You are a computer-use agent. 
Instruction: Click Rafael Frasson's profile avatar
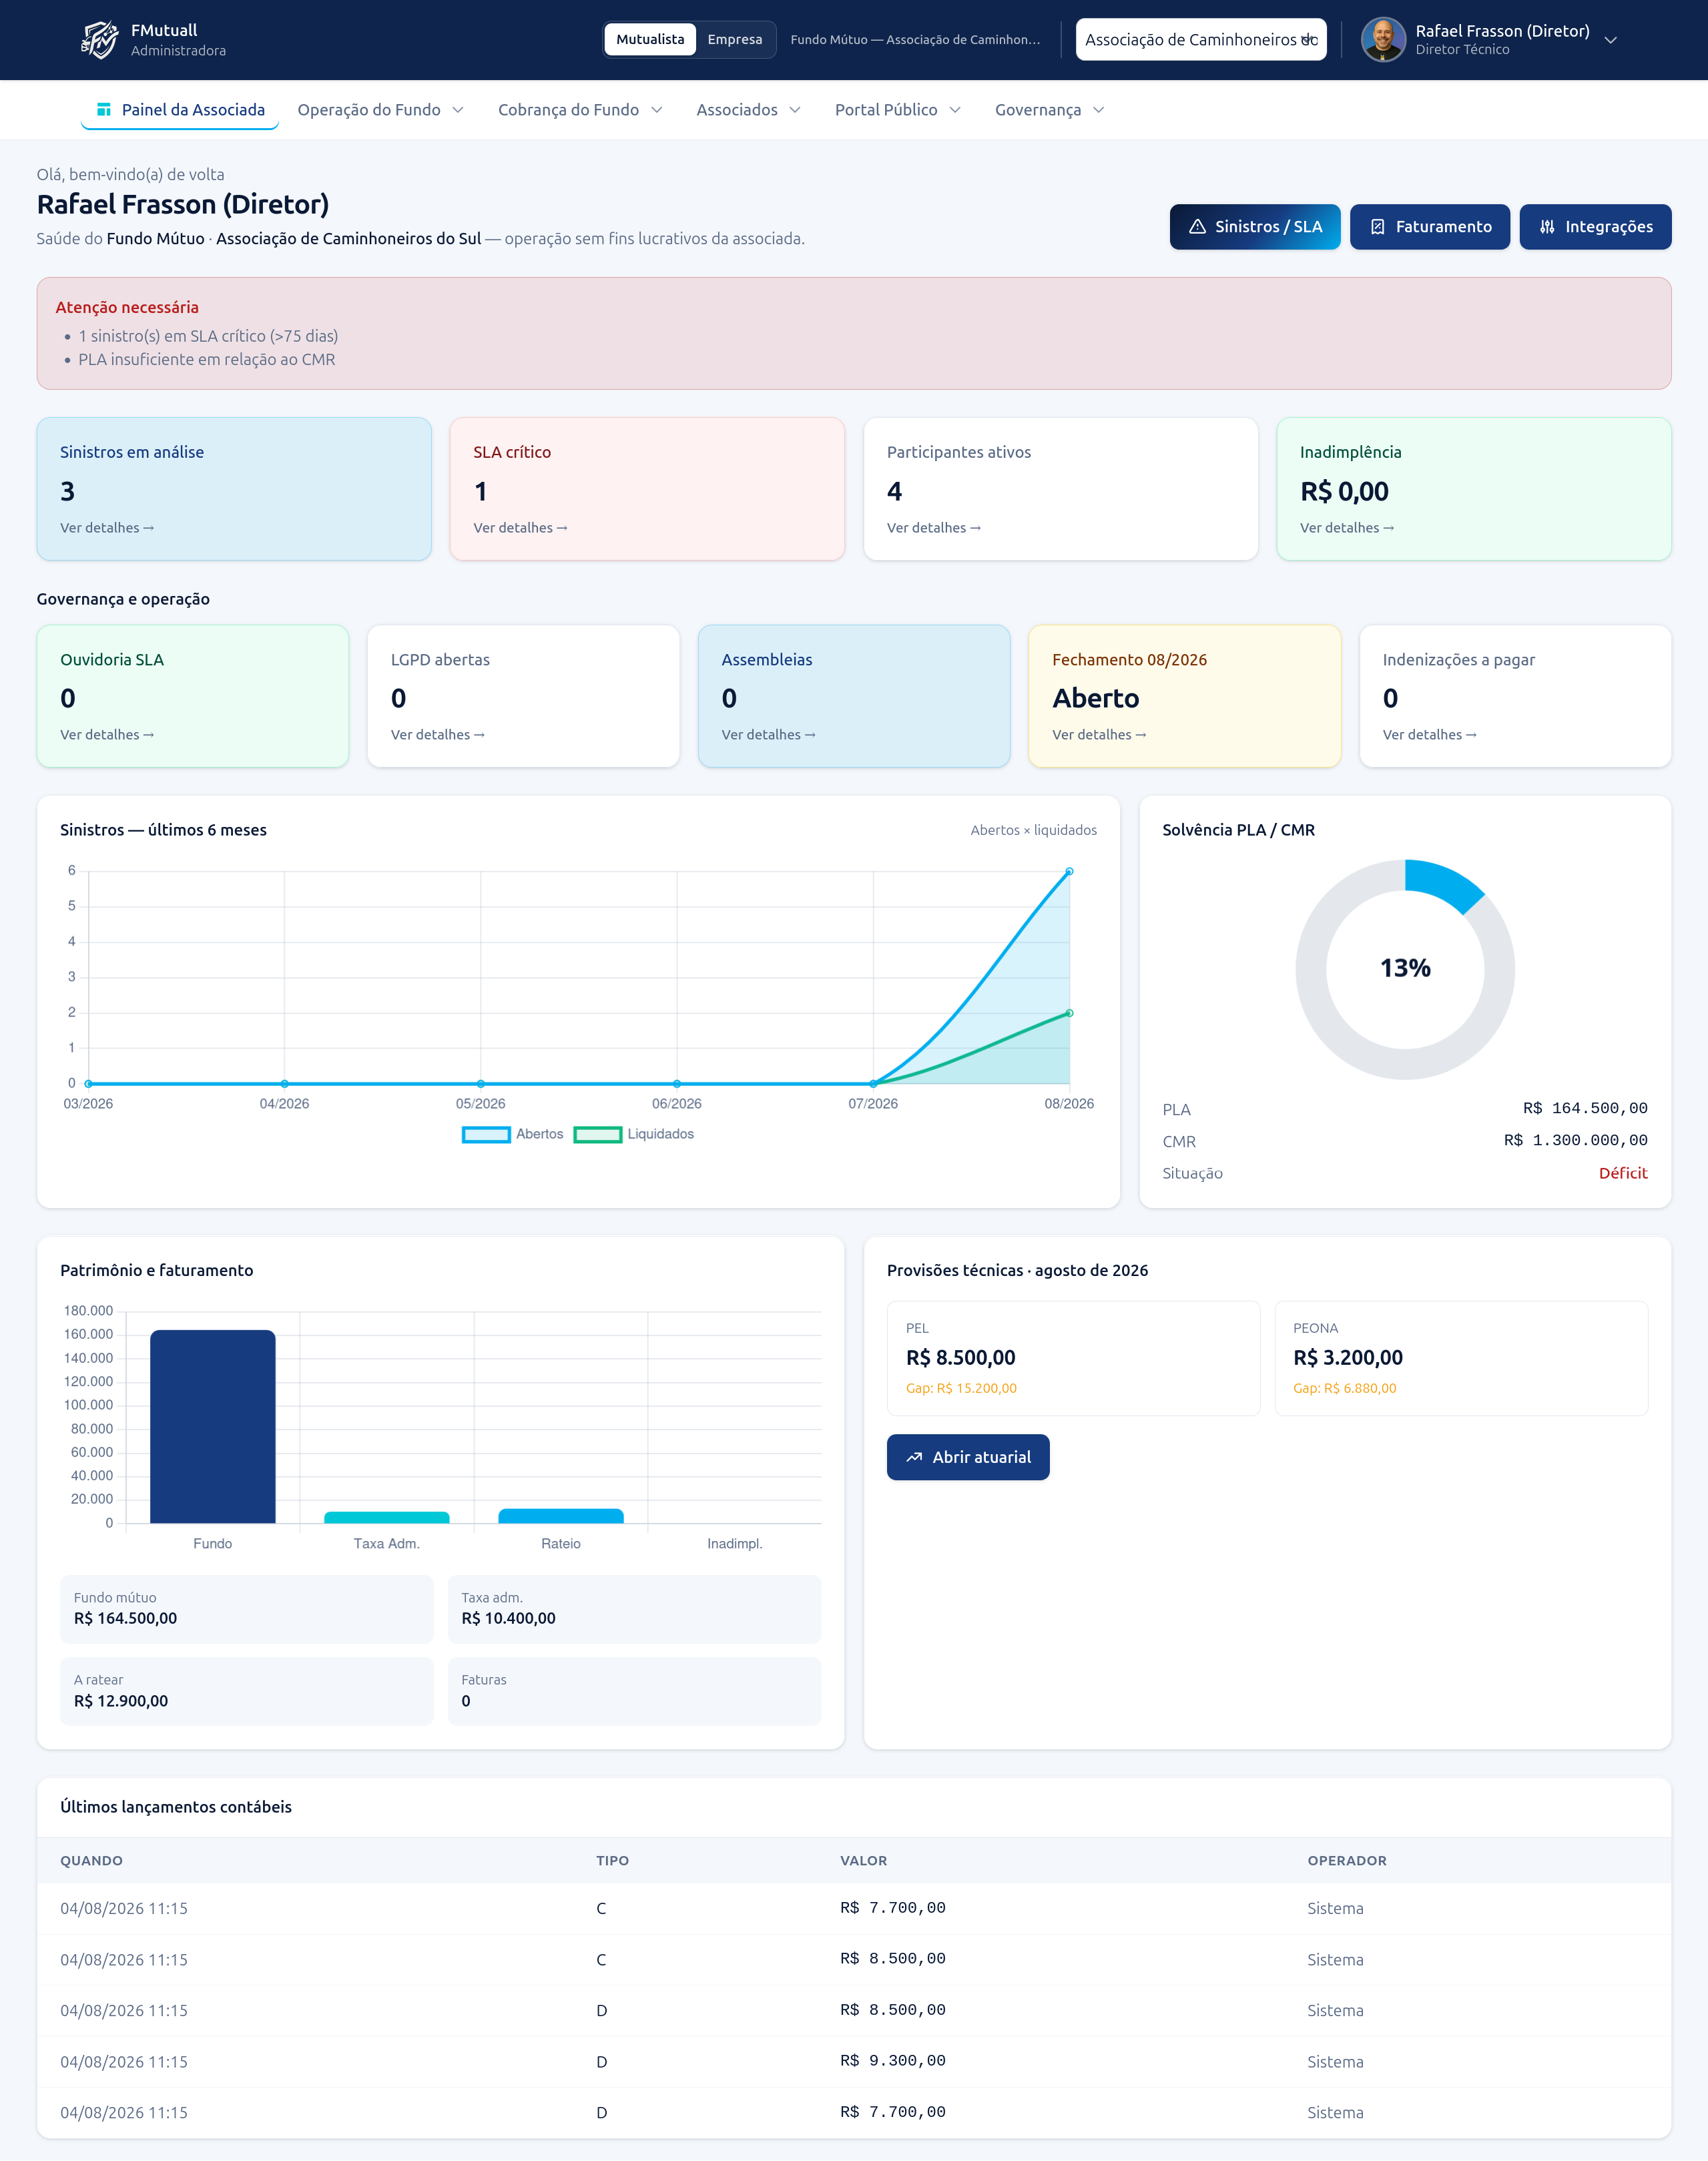coord(1383,40)
